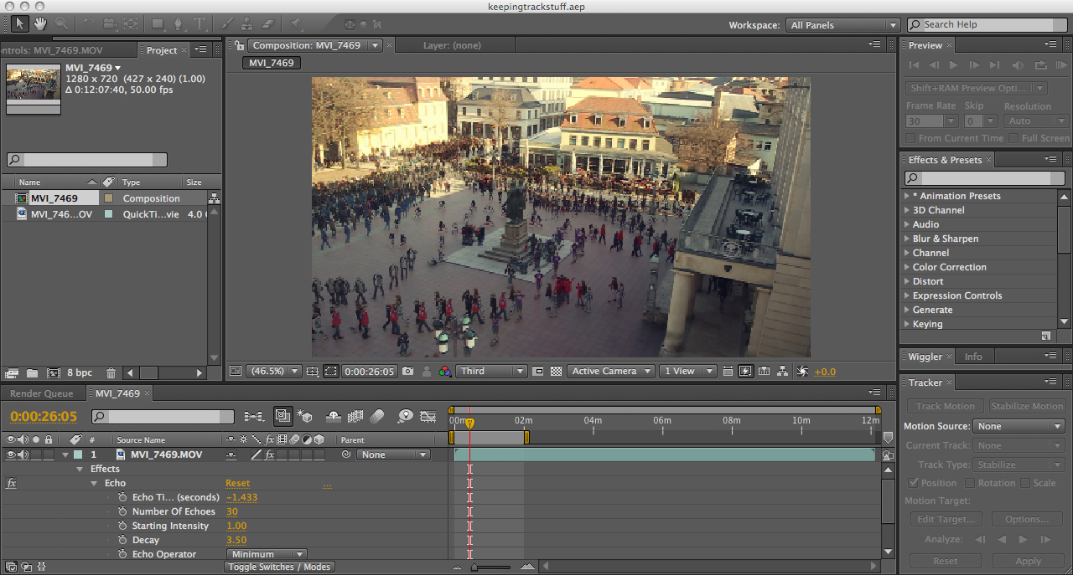Open the Workspace dropdown menu
This screenshot has height=575, width=1073.
(x=842, y=25)
